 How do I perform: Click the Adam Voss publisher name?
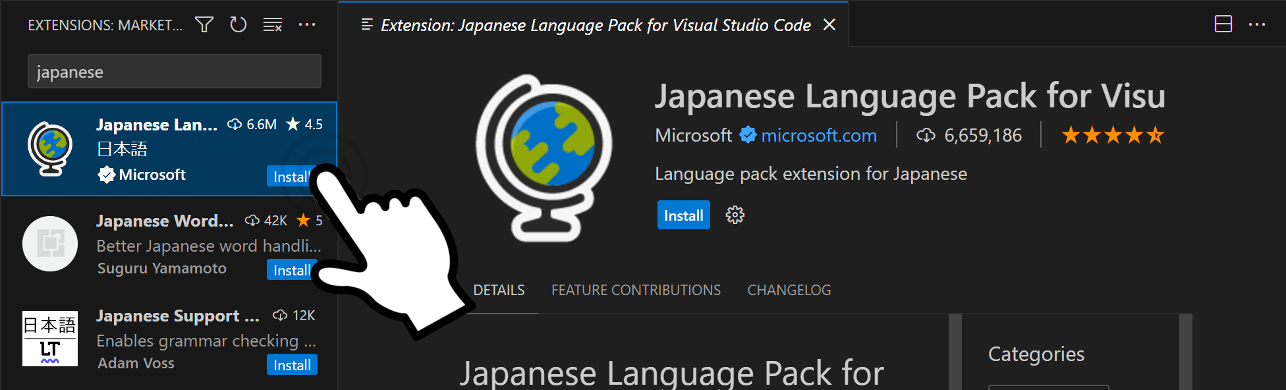[x=136, y=364]
